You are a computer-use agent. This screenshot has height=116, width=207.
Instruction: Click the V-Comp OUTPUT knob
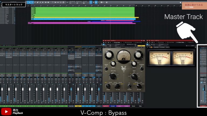point(137,55)
